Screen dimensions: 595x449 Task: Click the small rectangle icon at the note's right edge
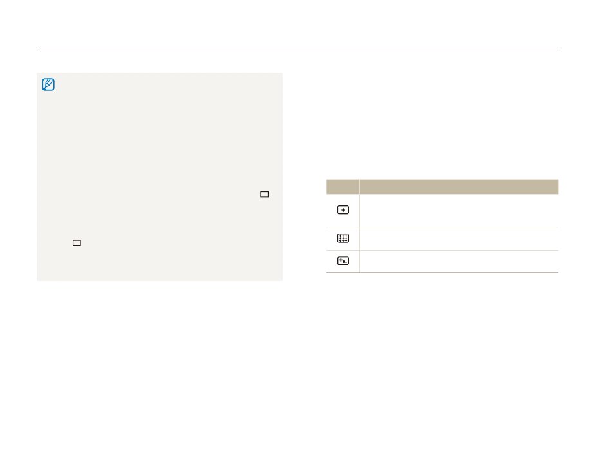pos(264,194)
